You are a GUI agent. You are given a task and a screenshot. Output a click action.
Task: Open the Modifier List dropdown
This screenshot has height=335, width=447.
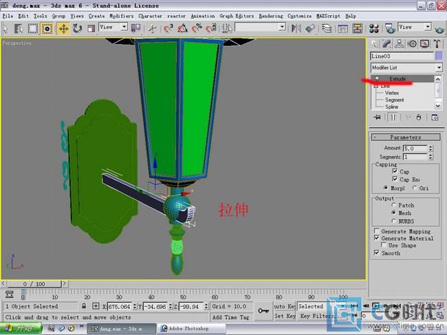pyautogui.click(x=406, y=67)
